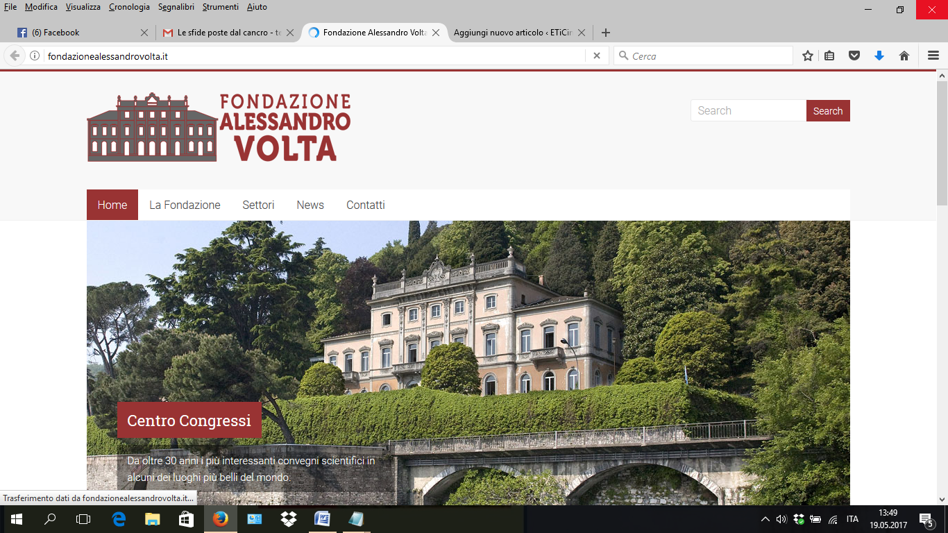This screenshot has height=533, width=948.
Task: Show site information icon in address bar
Action: coord(35,56)
